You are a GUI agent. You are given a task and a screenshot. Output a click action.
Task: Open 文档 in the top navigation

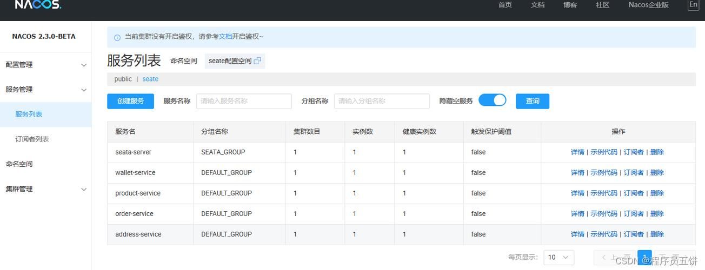537,5
